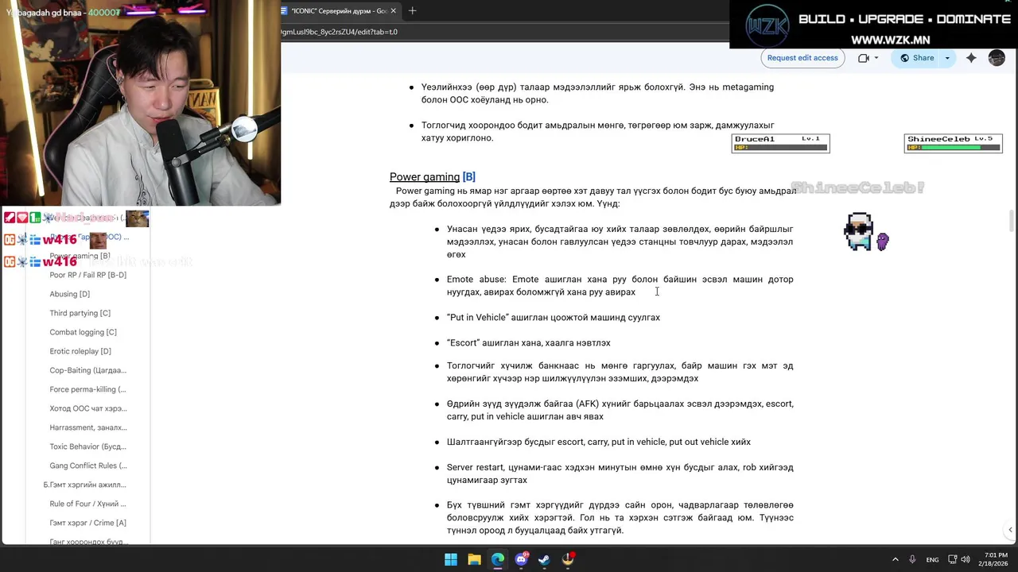This screenshot has width=1018, height=572.
Task: Go to Toxic Behavior outline entry
Action: (87, 446)
